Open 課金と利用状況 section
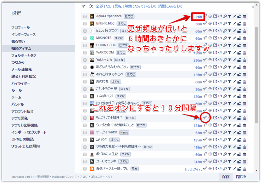Viewport: 261px width, 183px height. [23, 76]
